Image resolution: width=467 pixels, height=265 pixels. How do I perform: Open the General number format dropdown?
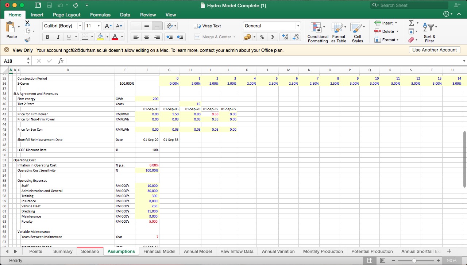tap(297, 26)
